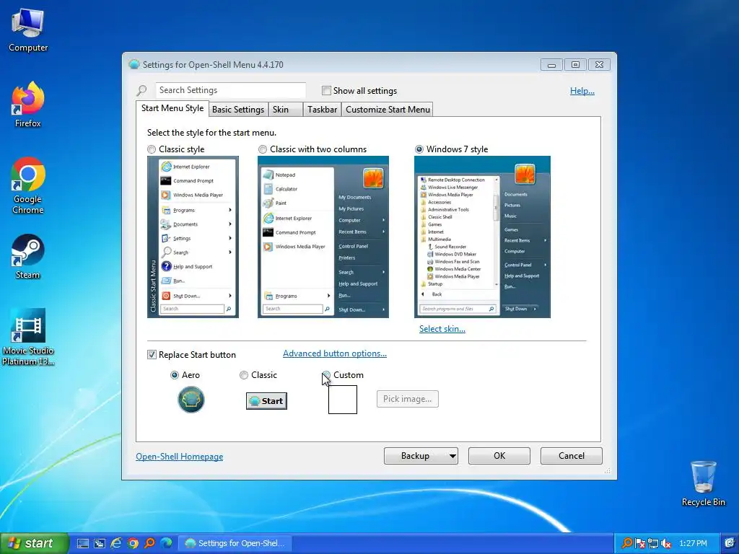Click the Cancel button
The image size is (739, 554).
point(572,456)
